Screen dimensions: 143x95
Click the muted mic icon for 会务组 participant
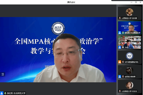click(123, 76)
